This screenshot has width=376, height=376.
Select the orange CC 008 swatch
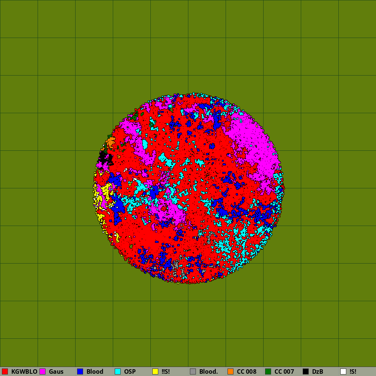tap(230, 371)
